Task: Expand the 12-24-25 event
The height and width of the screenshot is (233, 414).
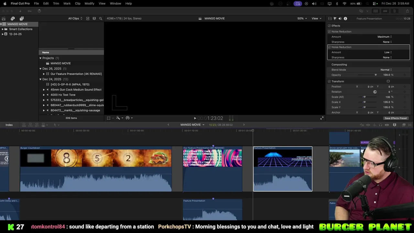Action: (3, 34)
